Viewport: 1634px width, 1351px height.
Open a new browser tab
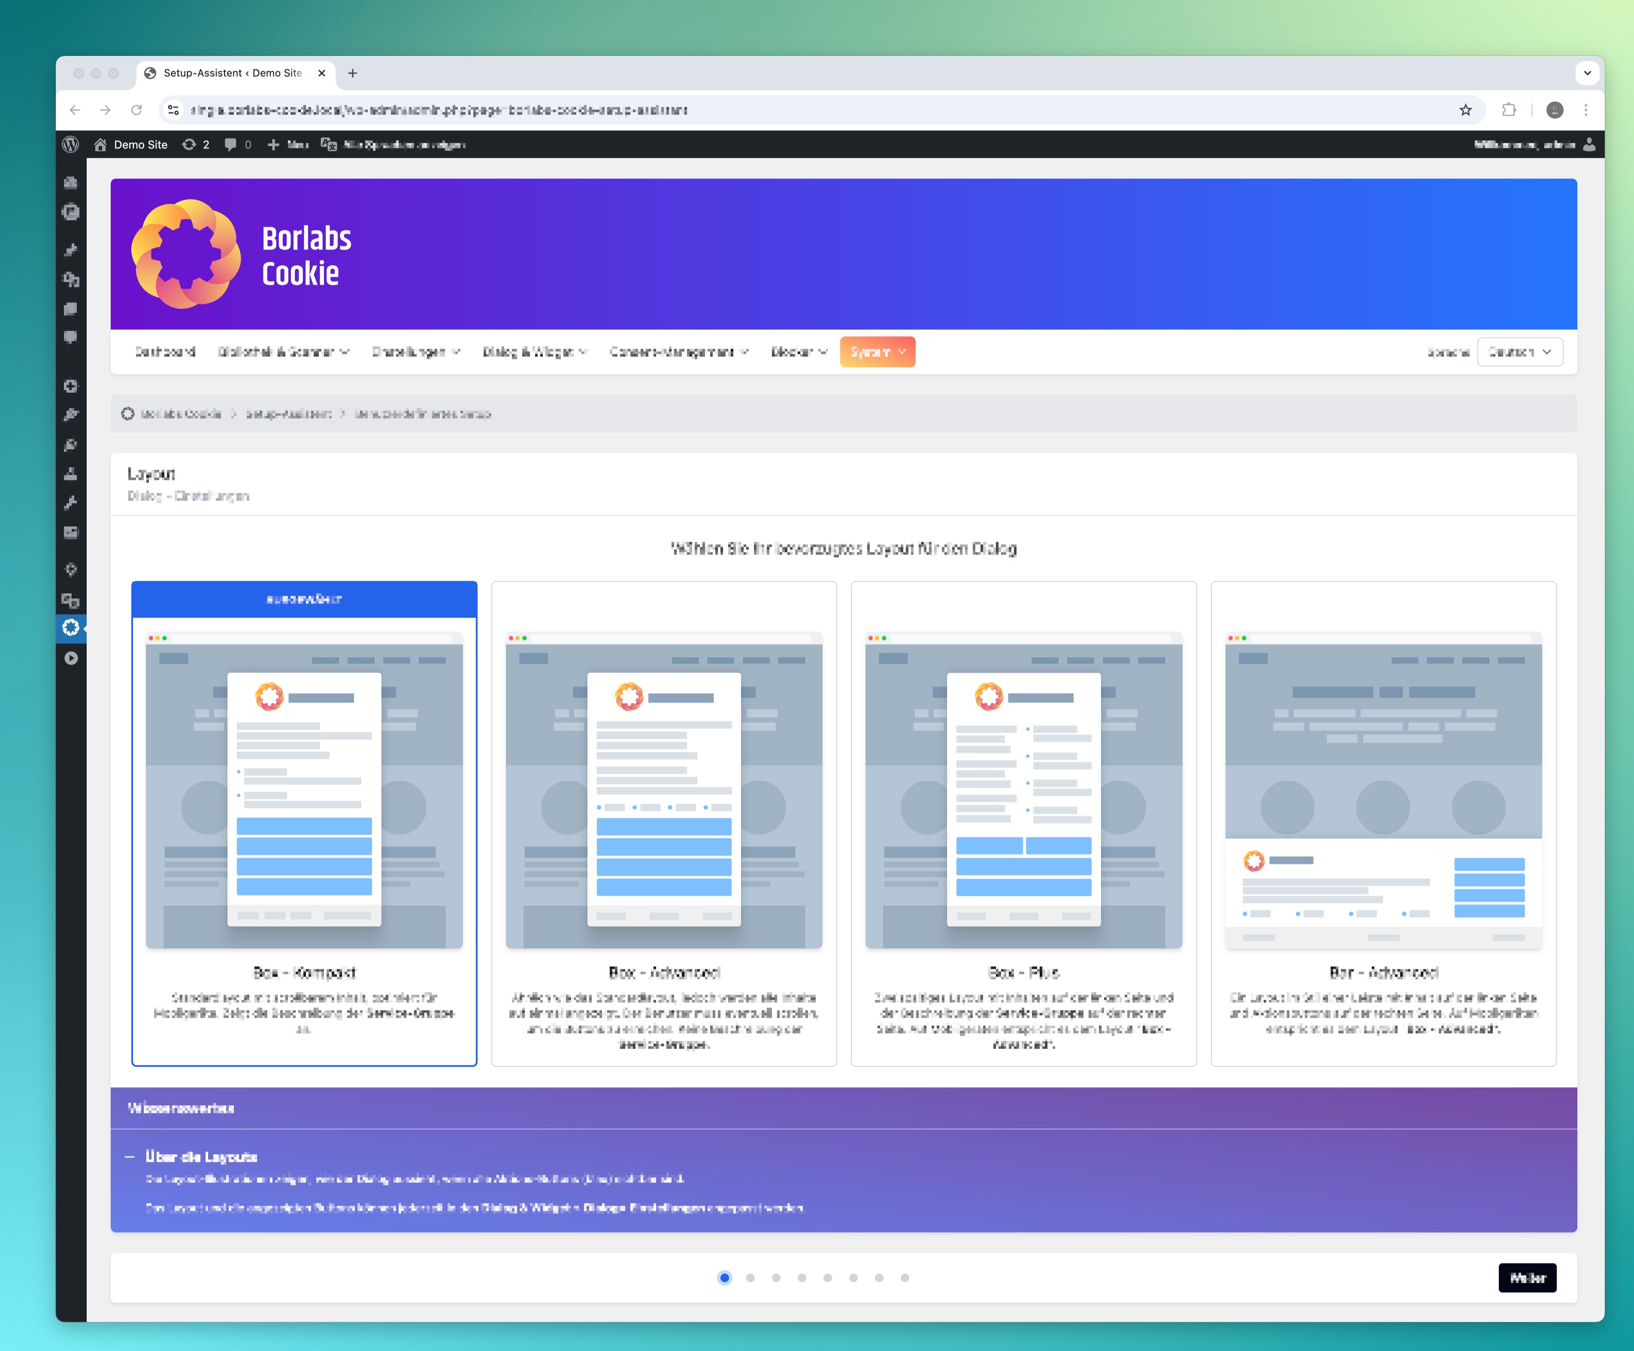pos(352,73)
